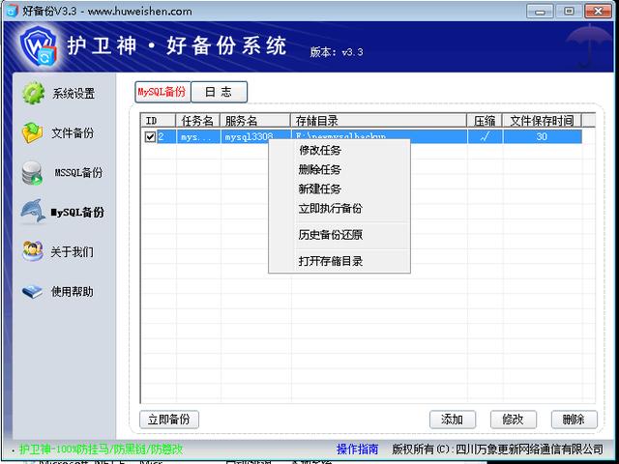The image size is (619, 464).
Task: Click the compression check mark cell
Action: click(x=485, y=136)
